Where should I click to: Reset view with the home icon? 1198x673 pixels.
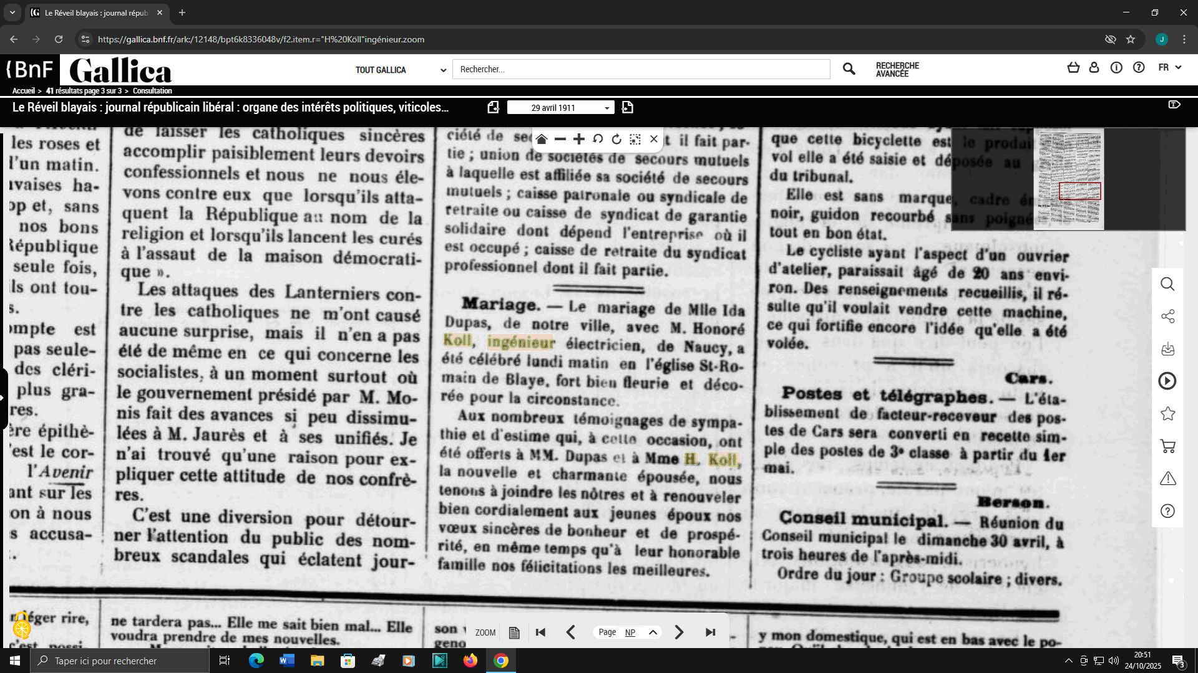[x=542, y=139]
